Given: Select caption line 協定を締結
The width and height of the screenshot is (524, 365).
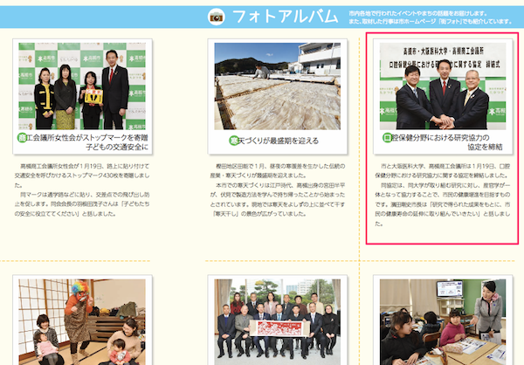Looking at the screenshot, I should (x=485, y=147).
